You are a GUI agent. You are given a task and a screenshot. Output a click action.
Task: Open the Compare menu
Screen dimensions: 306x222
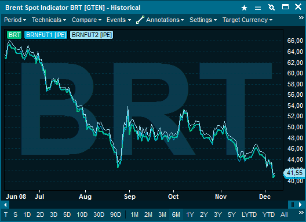coord(86,20)
